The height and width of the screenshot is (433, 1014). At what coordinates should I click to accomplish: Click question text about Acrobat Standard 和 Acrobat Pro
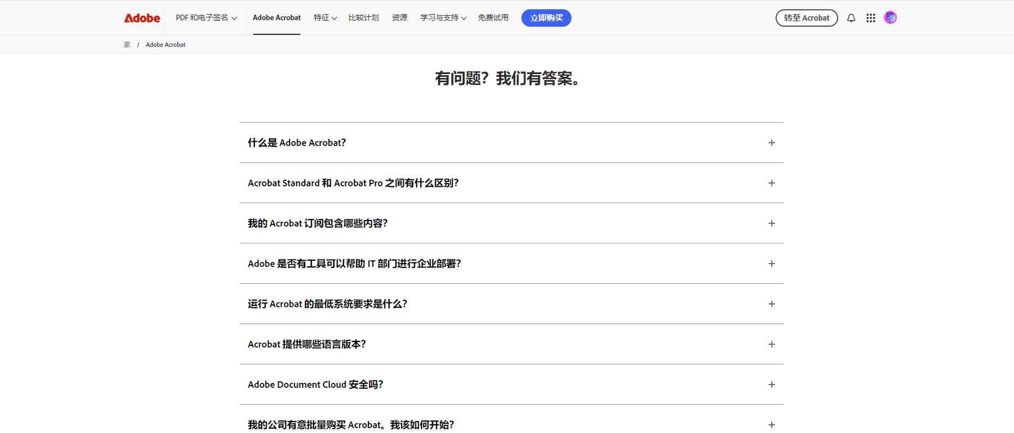click(353, 183)
